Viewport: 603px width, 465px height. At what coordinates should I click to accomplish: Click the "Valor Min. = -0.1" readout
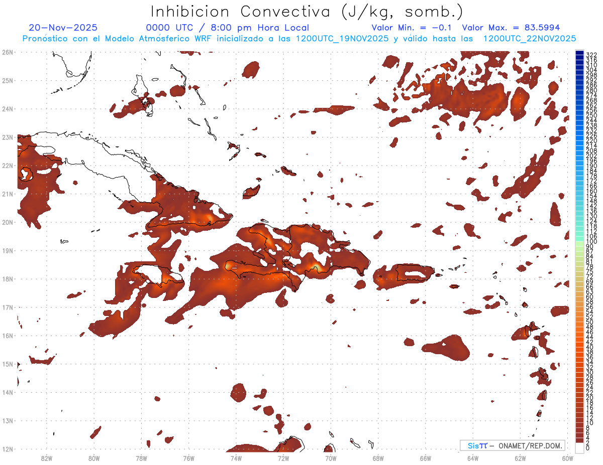coord(412,28)
